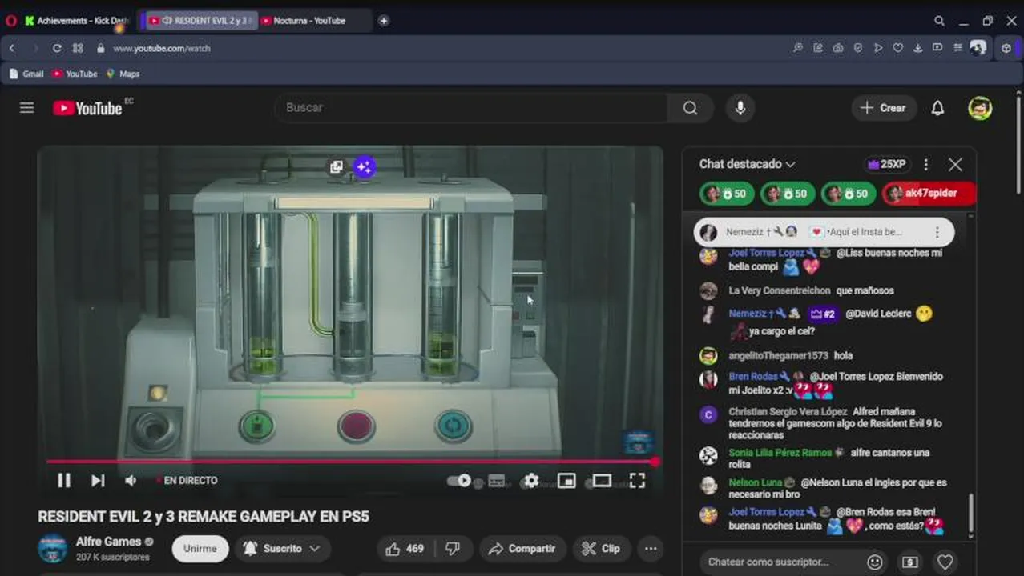Click the AI sparkle button on video
Viewport: 1024px width, 576px height.
[x=365, y=166]
